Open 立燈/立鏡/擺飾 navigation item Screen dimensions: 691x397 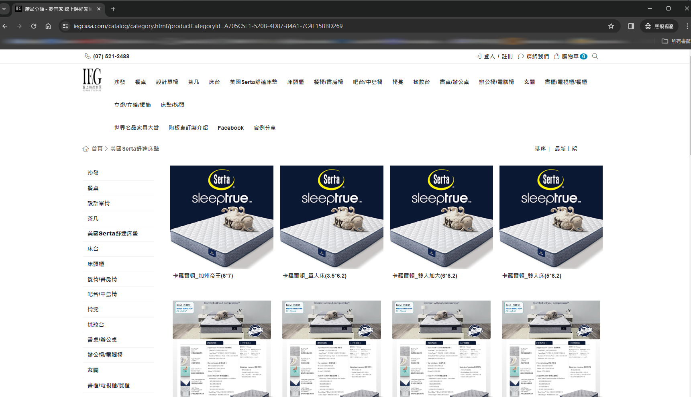tap(132, 105)
